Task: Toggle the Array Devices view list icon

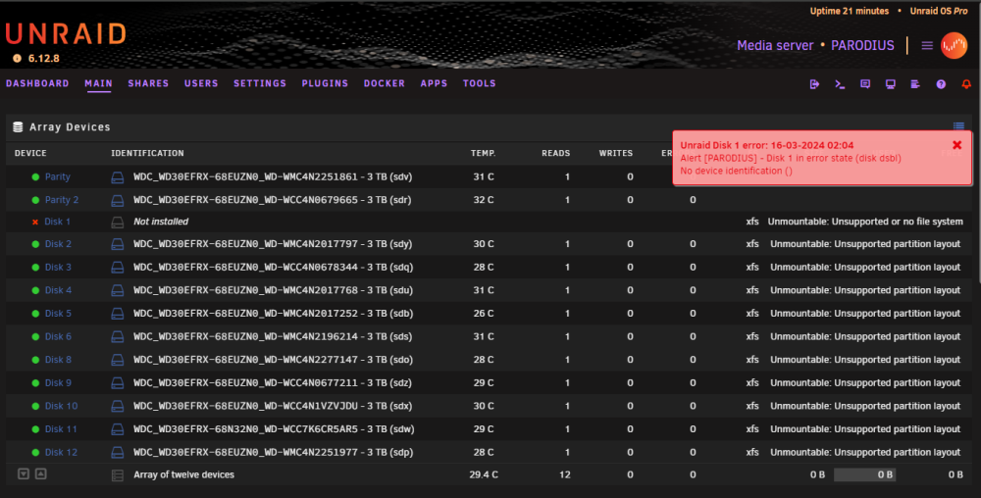Action: pos(958,125)
